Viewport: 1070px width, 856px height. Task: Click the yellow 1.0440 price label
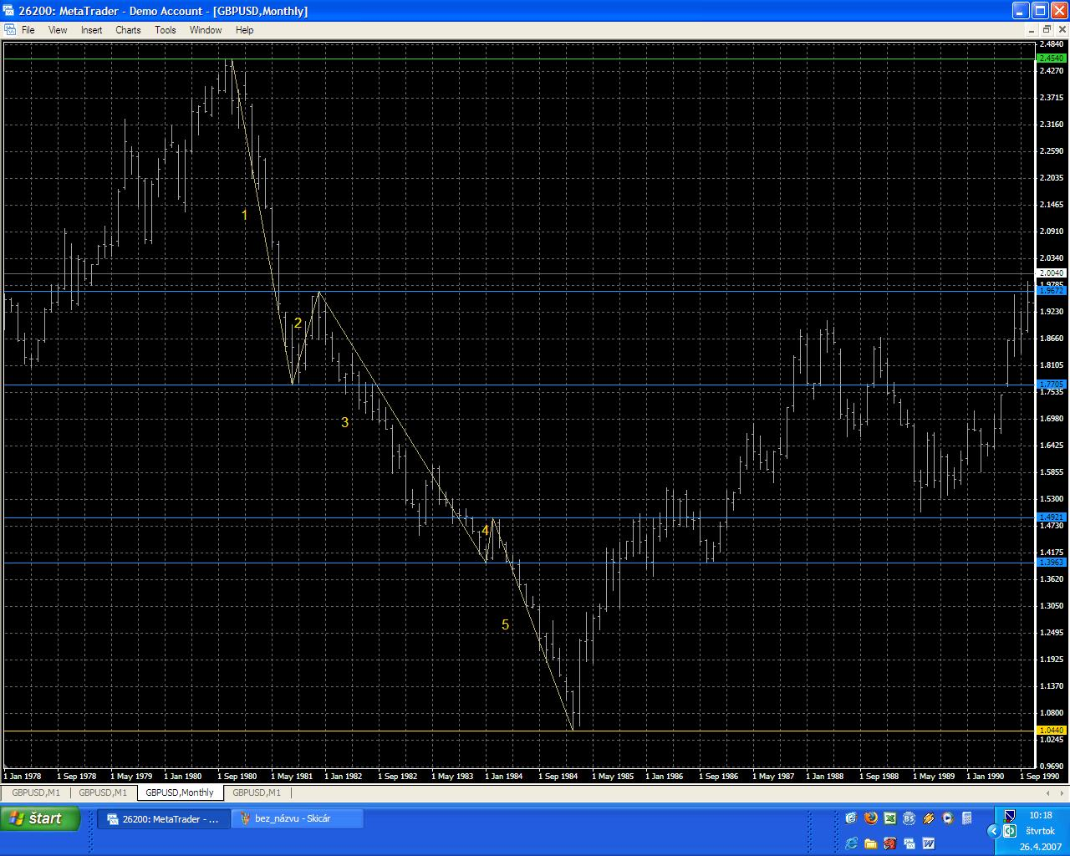pos(1051,731)
